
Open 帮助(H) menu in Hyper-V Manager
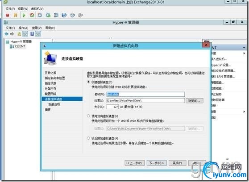50,28
